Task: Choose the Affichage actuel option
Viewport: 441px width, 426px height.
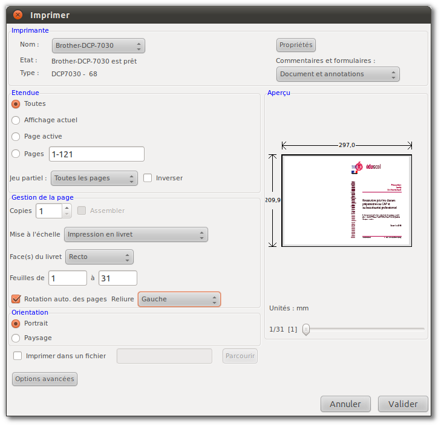Action: click(x=16, y=120)
